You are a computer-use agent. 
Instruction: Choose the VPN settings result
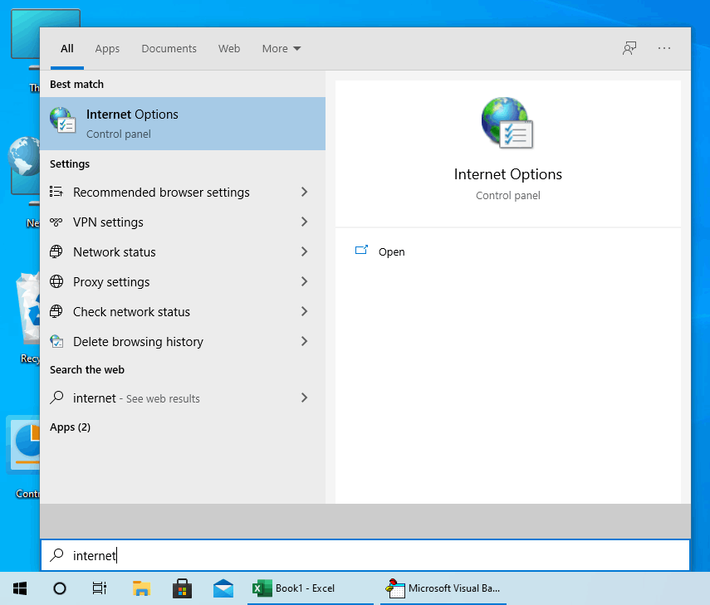tap(183, 222)
